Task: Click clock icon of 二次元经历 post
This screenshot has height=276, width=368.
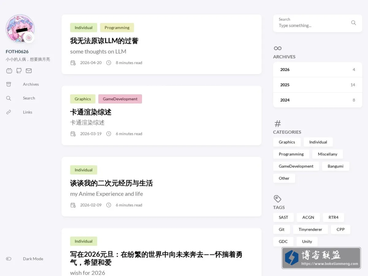Action: point(109,205)
